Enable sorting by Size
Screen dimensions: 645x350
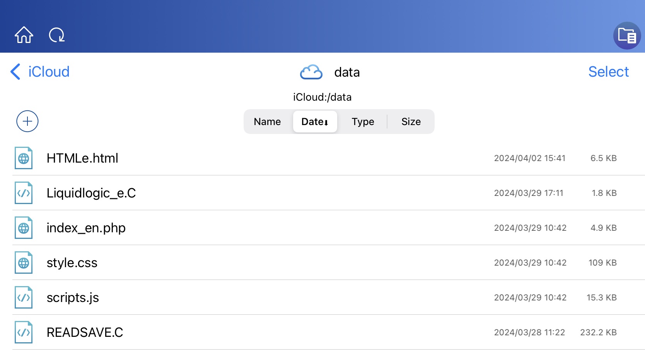click(x=411, y=122)
